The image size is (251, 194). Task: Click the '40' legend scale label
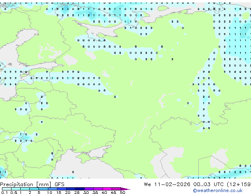(x=104, y=192)
